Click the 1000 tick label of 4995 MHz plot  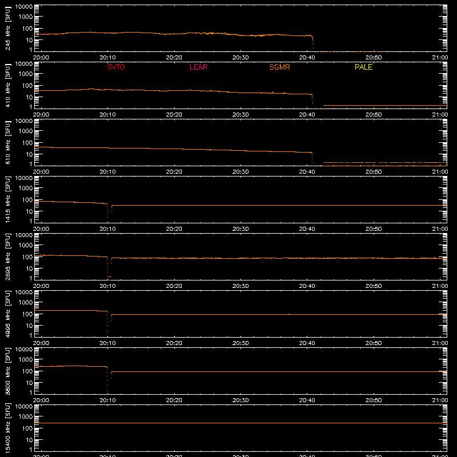tap(26, 303)
